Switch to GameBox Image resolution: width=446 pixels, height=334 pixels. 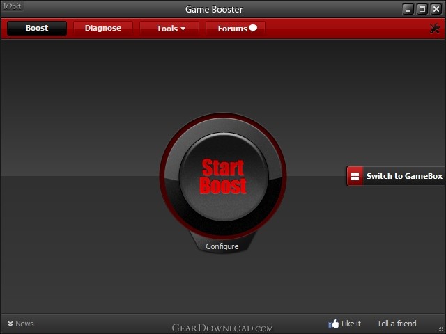pos(396,176)
